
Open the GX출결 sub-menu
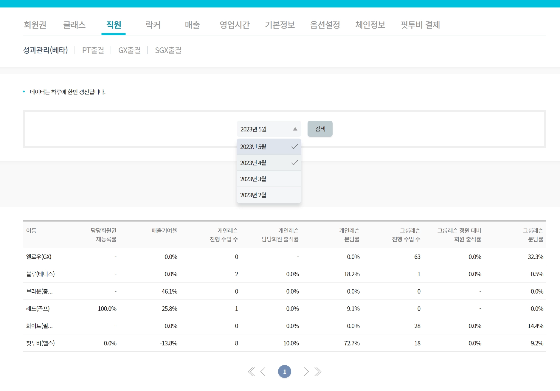click(x=129, y=50)
